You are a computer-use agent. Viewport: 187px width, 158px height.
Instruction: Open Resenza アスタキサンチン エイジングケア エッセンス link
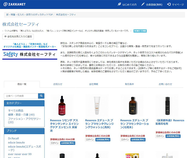point(64,125)
